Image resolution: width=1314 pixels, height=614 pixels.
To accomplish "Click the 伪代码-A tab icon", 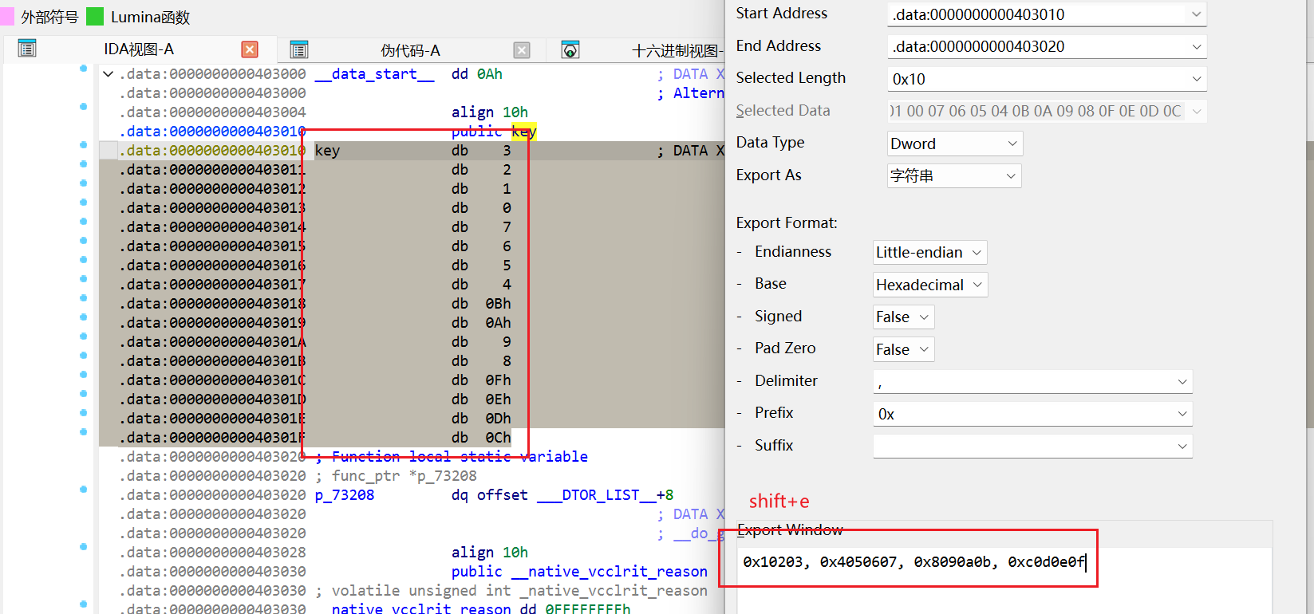I will pos(299,50).
